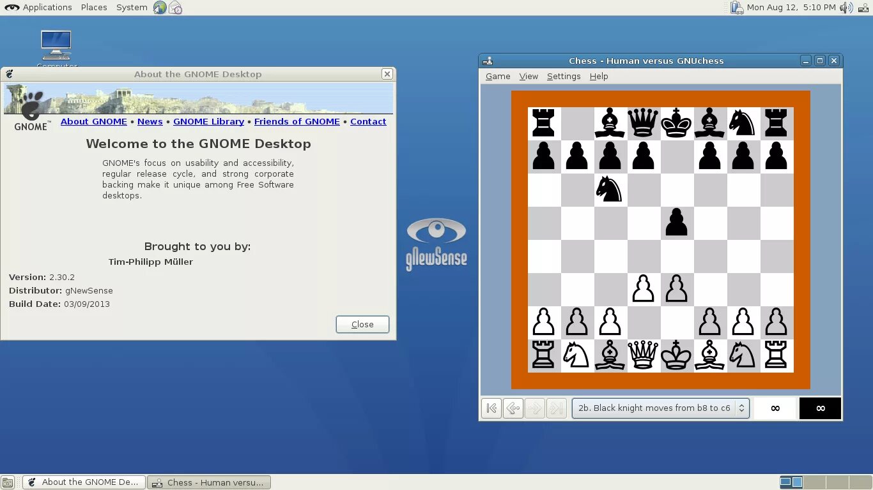This screenshot has width=873, height=490.
Task: Select the black pawn on f7
Action: coord(710,156)
